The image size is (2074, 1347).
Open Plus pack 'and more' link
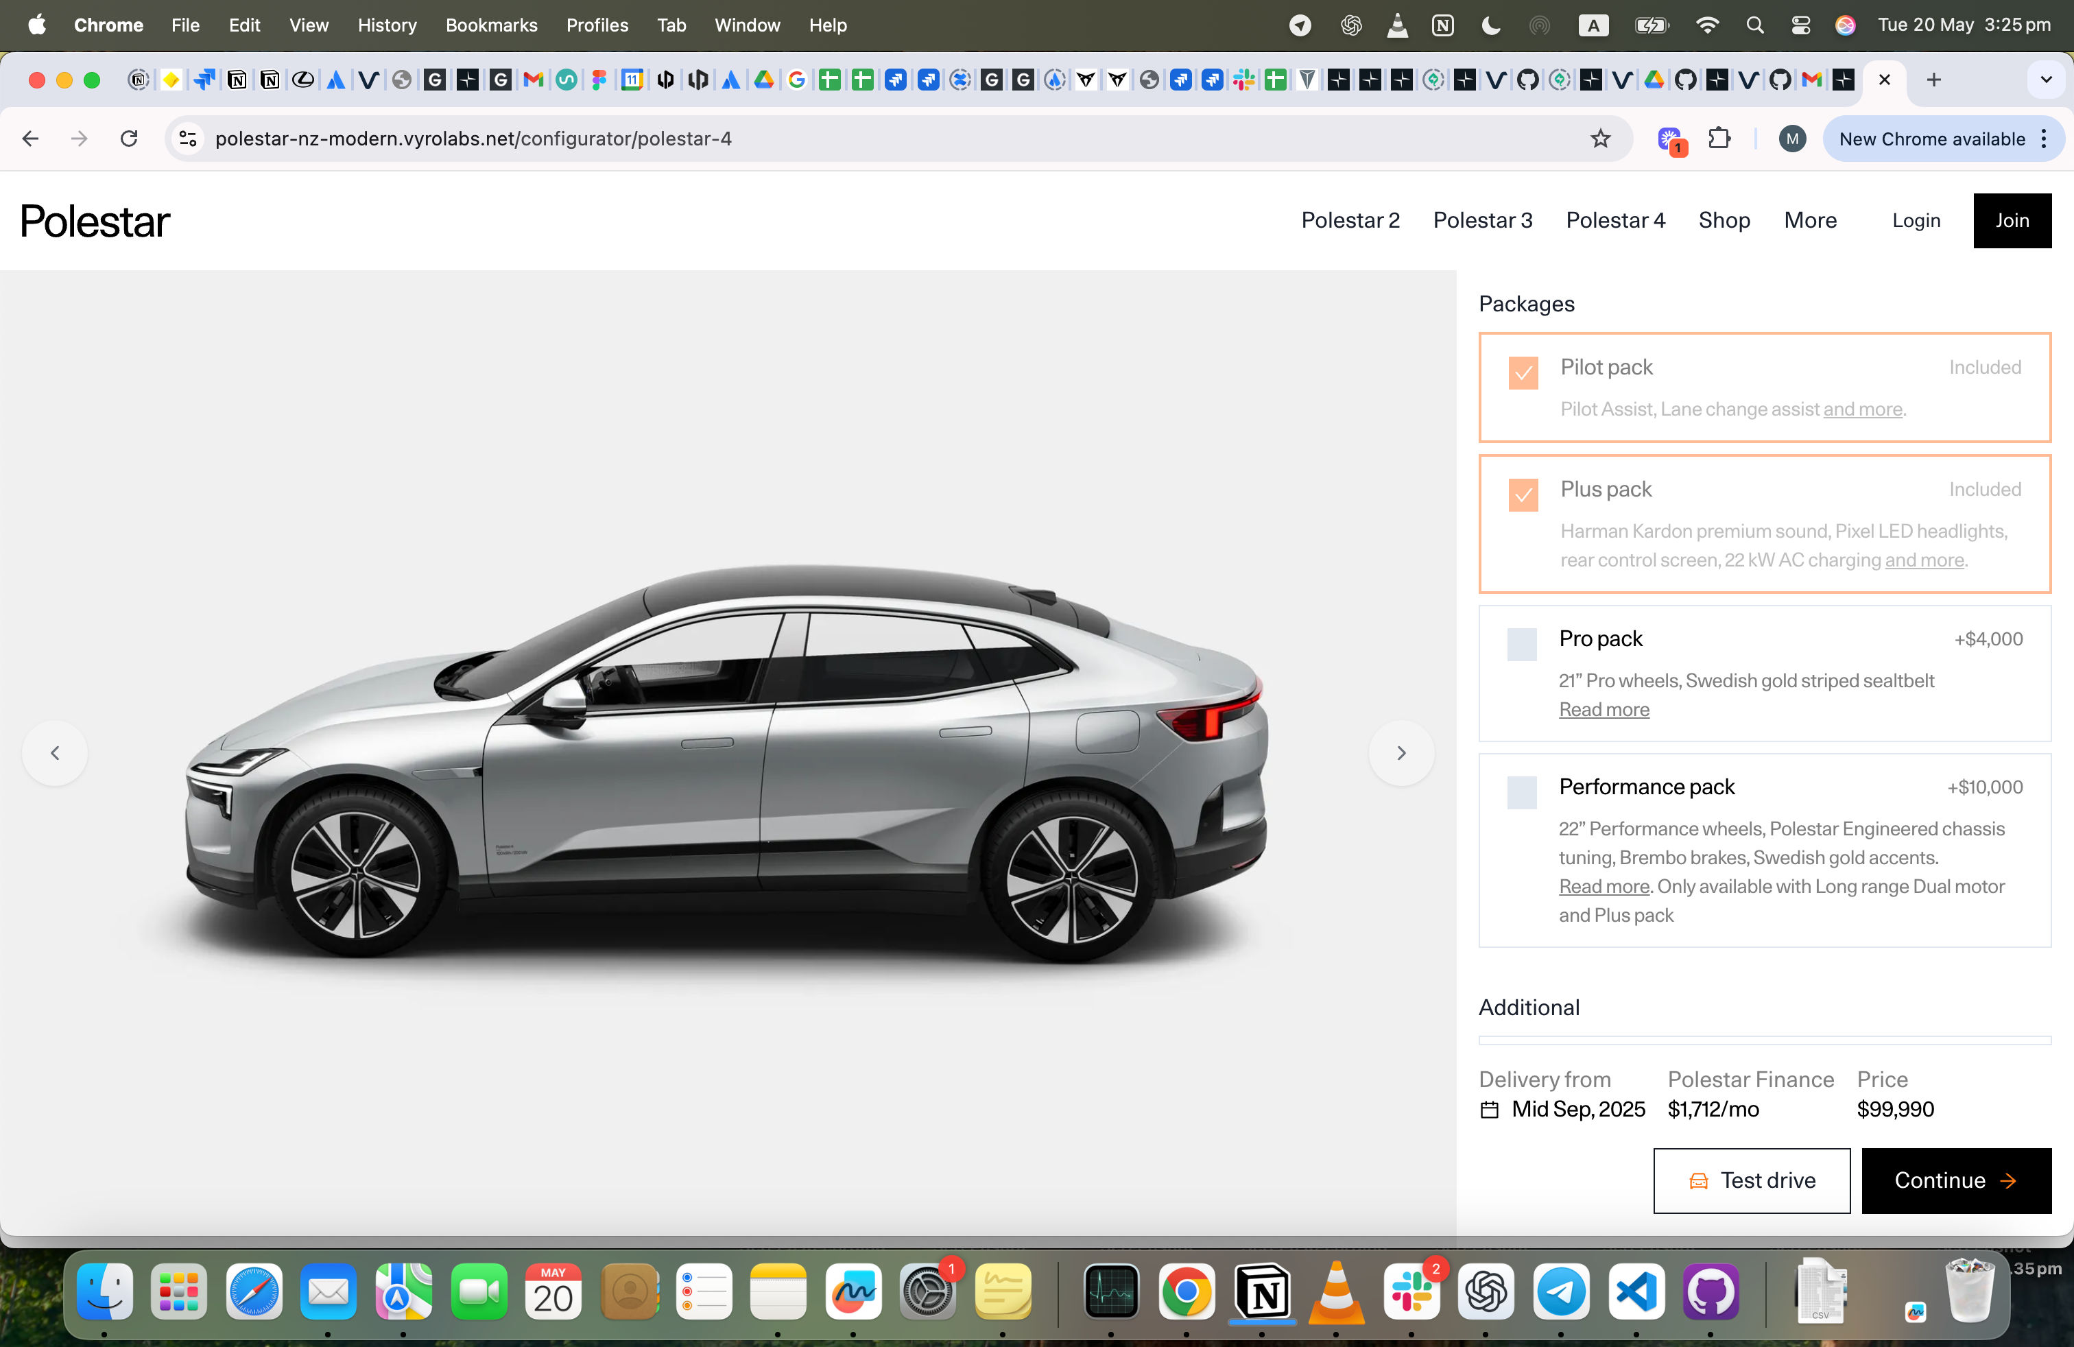pyautogui.click(x=1924, y=560)
